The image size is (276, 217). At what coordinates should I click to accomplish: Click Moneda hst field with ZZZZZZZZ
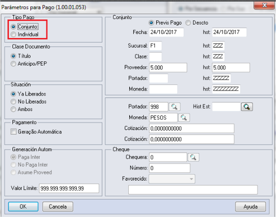pos(226,89)
